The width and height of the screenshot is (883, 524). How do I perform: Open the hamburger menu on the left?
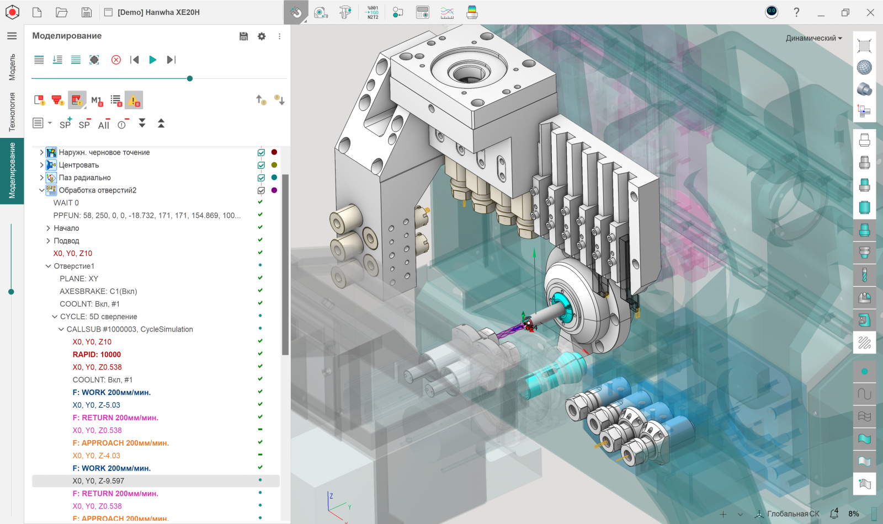point(12,36)
